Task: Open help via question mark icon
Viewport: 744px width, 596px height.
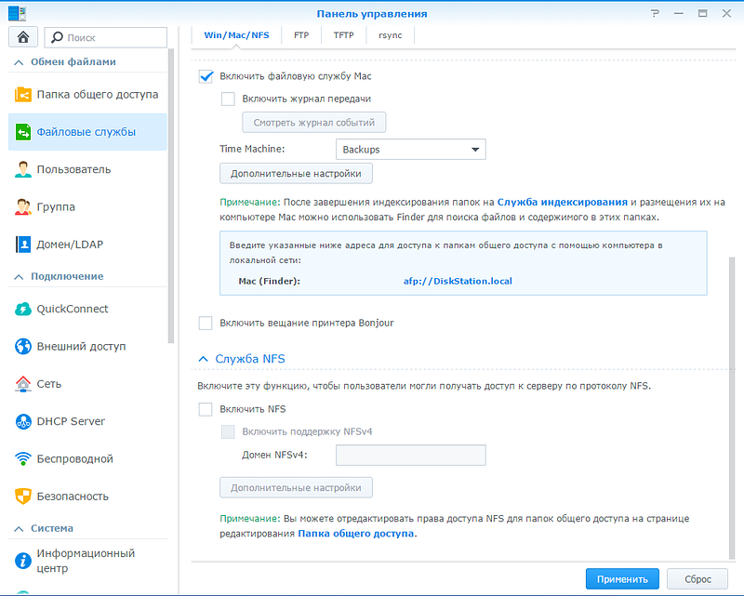Action: [x=656, y=13]
